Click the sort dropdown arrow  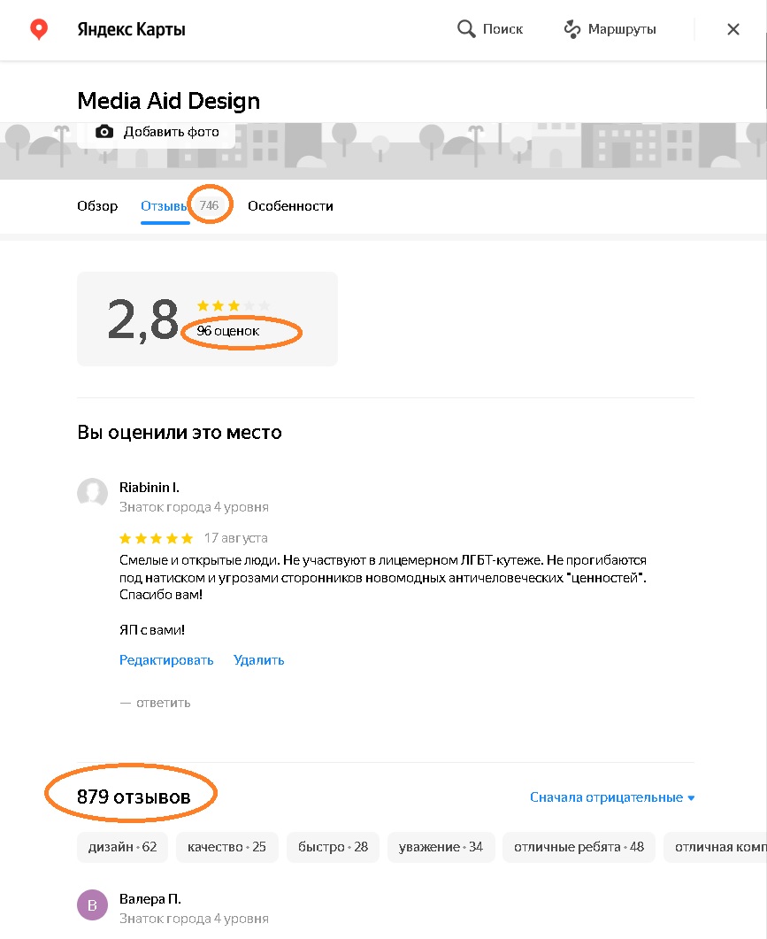click(x=691, y=798)
